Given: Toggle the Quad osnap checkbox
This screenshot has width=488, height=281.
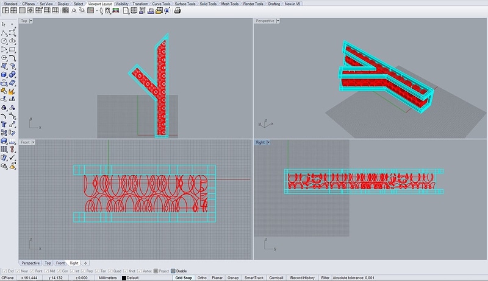Looking at the screenshot, I should click(x=110, y=271).
